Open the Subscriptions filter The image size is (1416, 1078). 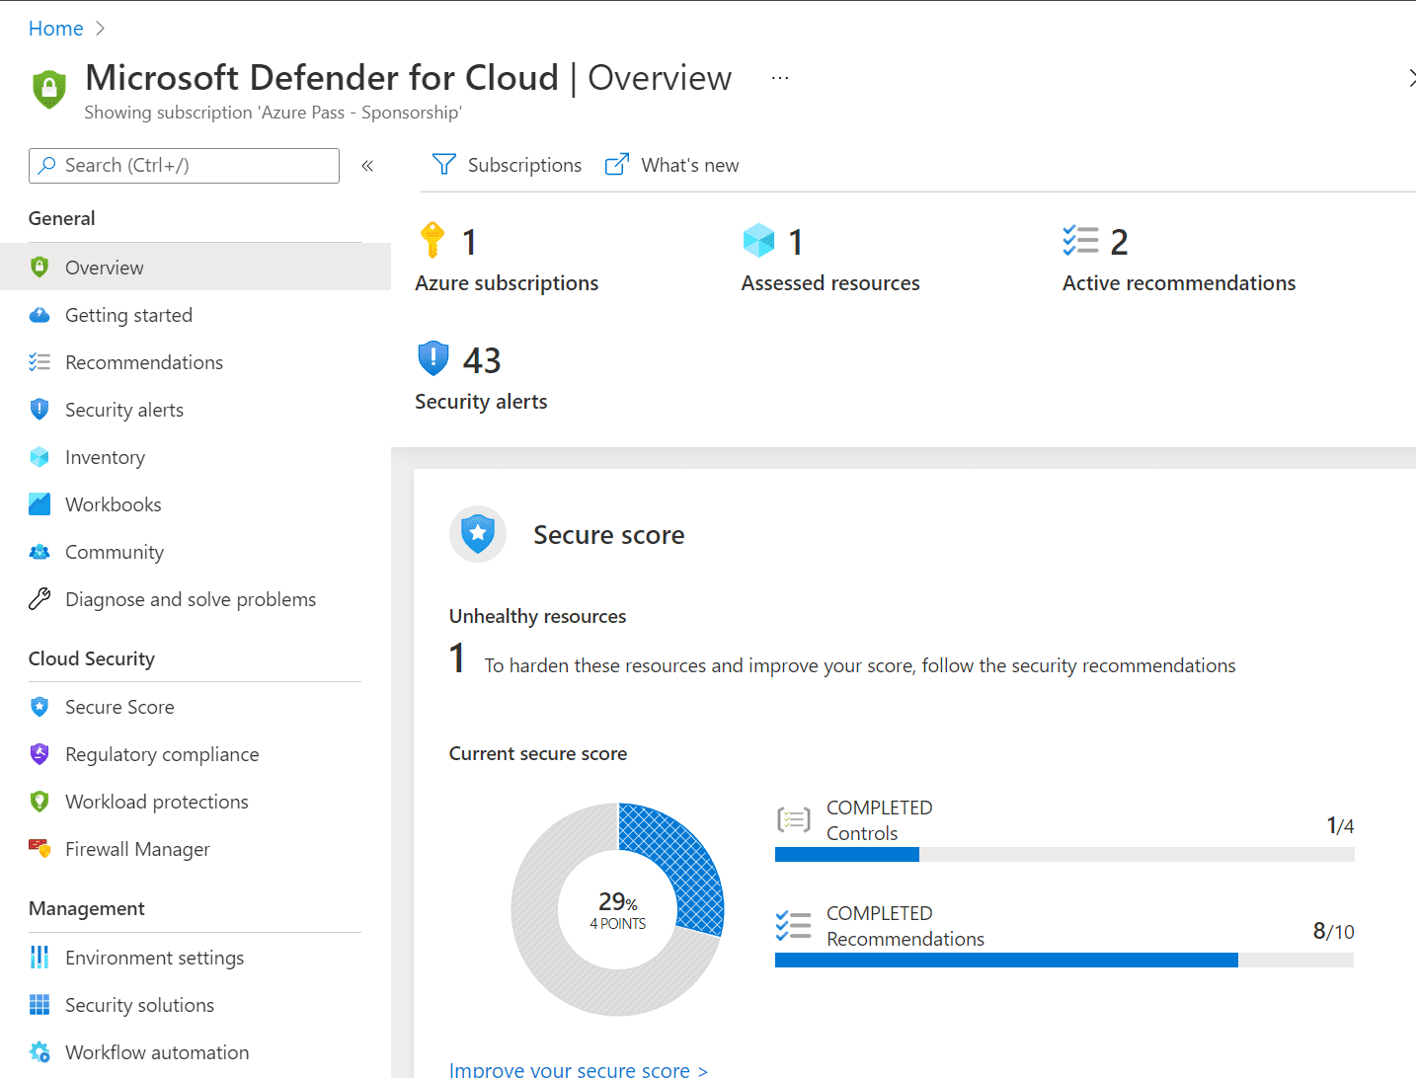[x=508, y=165]
